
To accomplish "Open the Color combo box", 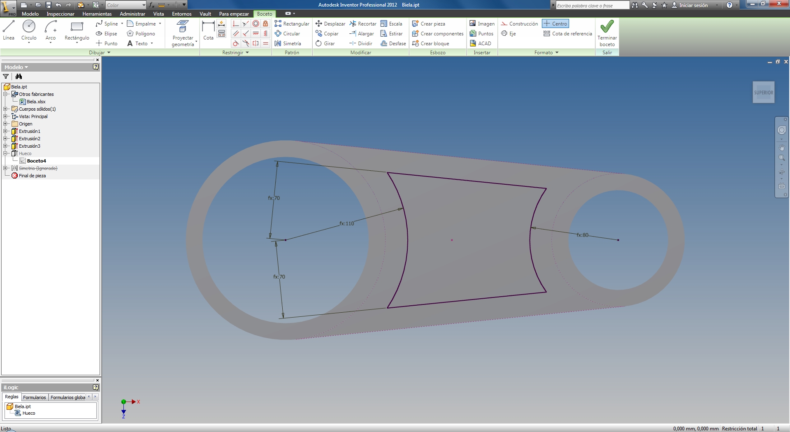I will [x=125, y=5].
